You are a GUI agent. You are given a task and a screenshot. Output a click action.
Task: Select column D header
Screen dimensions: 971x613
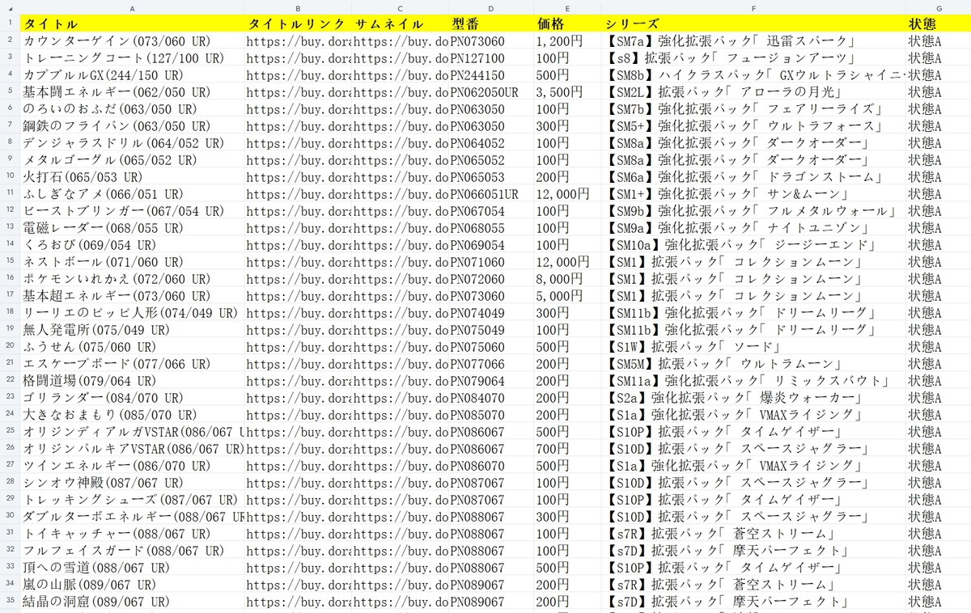tap(491, 6)
